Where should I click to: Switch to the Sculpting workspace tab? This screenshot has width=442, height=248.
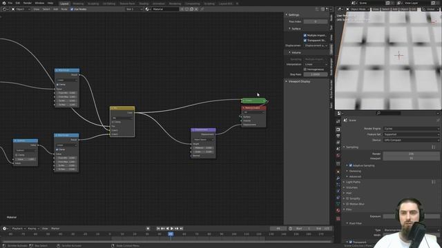(x=93, y=3)
